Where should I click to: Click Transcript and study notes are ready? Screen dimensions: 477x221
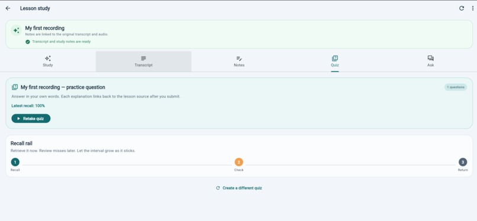61,42
